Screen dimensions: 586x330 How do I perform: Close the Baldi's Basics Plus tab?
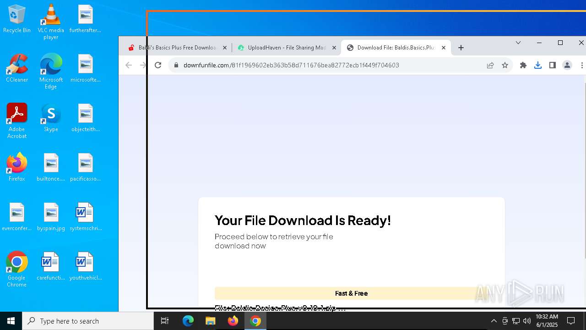225,48
